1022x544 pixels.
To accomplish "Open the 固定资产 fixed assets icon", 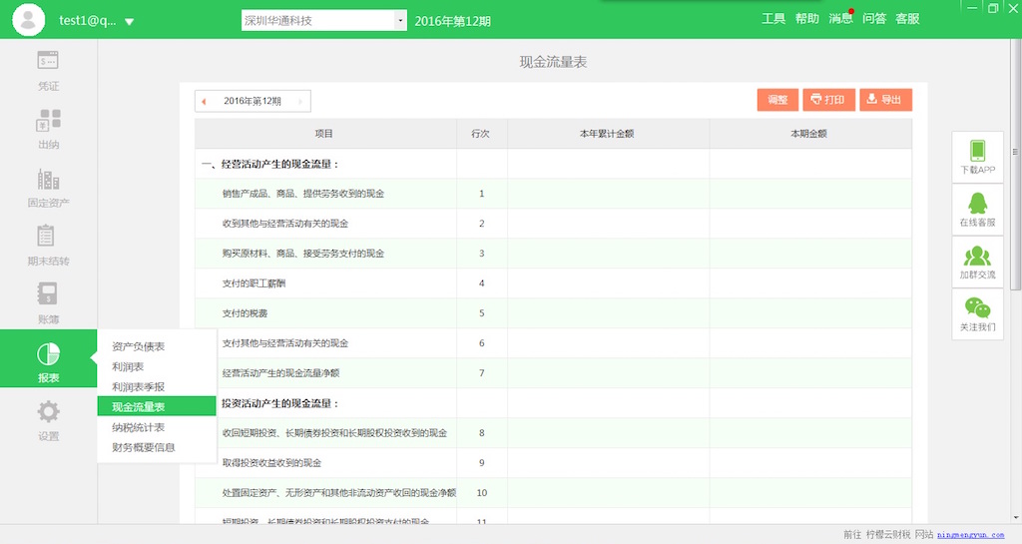I will click(48, 180).
